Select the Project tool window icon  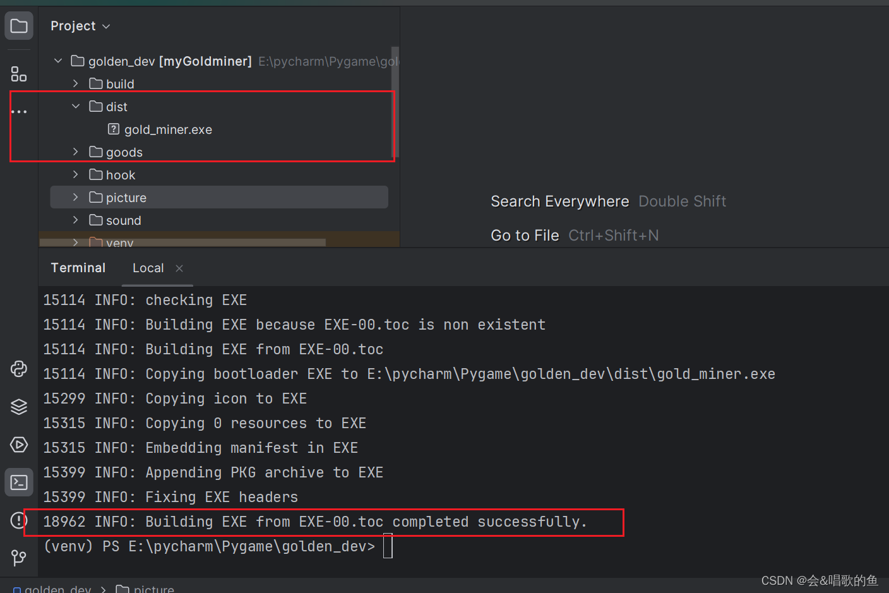tap(18, 25)
